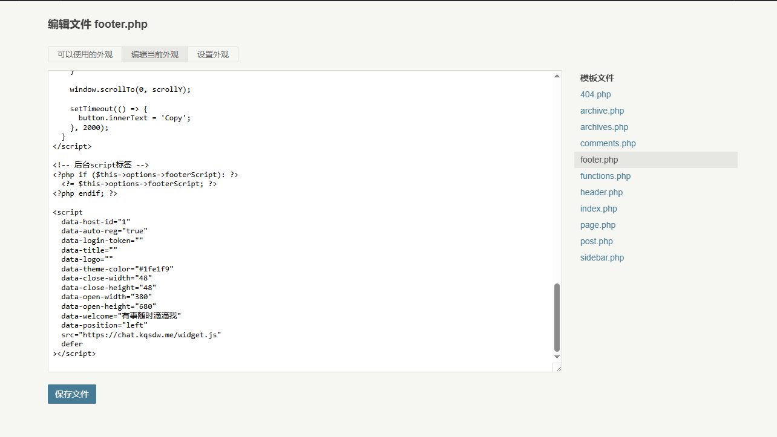Open sidebar.php template file
The image size is (777, 437).
[x=602, y=257]
